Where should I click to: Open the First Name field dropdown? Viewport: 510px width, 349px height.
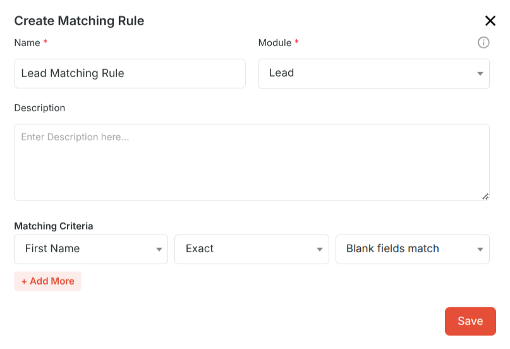click(x=91, y=249)
